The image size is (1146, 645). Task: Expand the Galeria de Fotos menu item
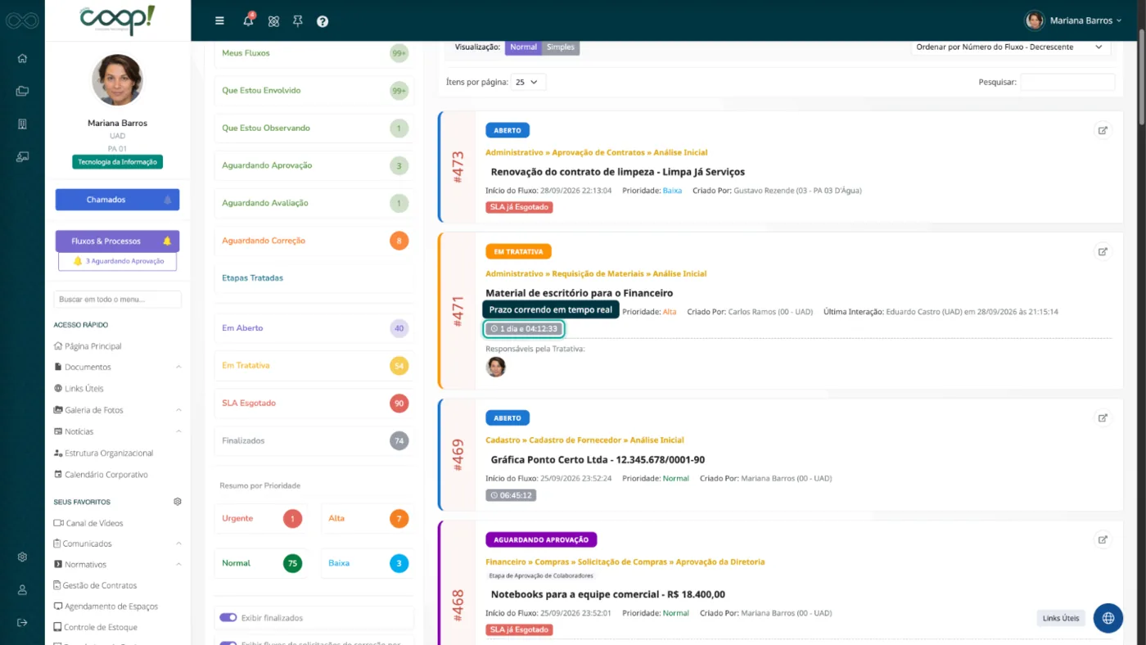[x=117, y=410]
